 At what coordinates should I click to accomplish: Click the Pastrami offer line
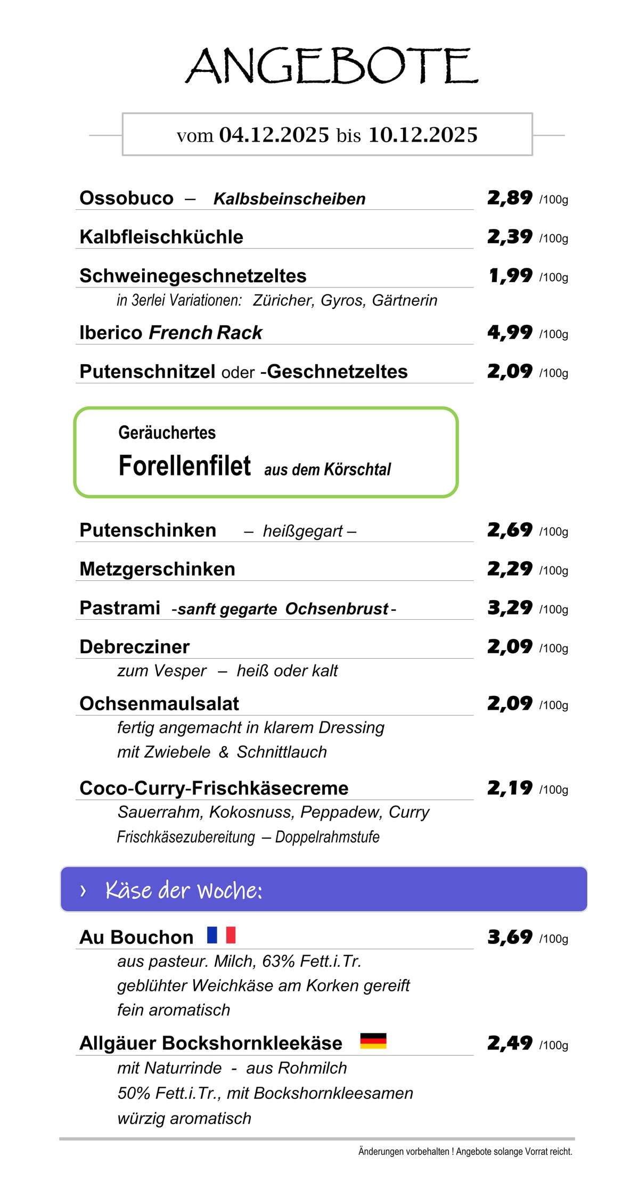[237, 608]
